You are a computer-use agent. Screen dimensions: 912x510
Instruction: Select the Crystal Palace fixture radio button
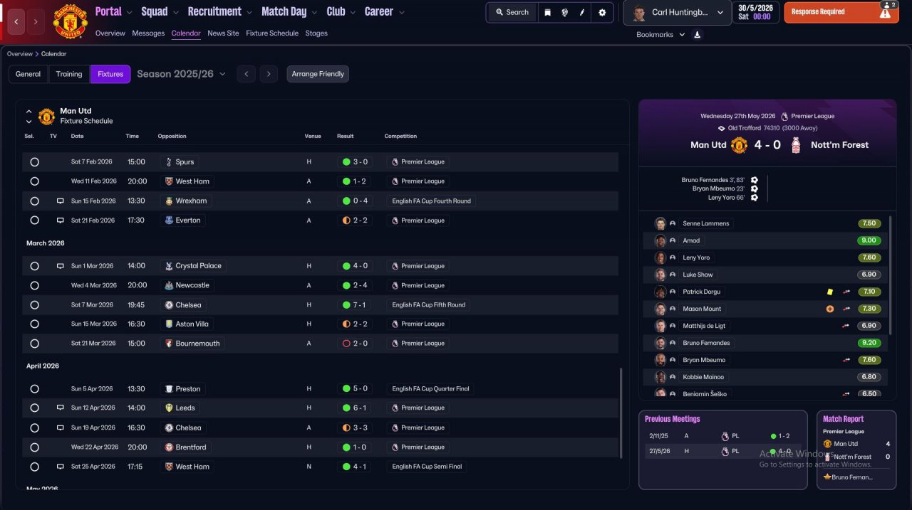(34, 266)
